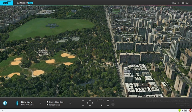Screen dimensions: 192x112
Task: Select the tilted perspective view icon
Action: click(x=108, y=101)
